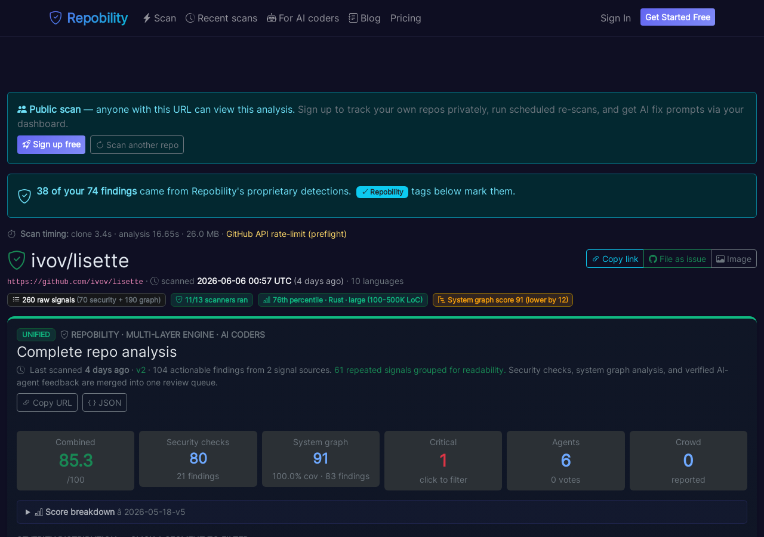Click the 11/13 scanners ran badge

pos(212,300)
